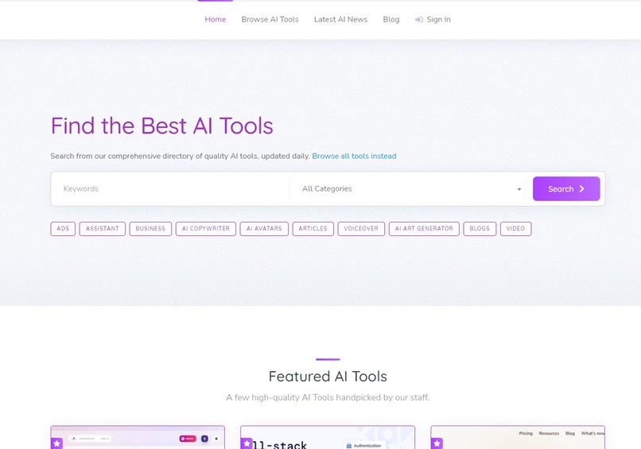
Task: Choose the ARTICLES tag
Action: coord(313,229)
